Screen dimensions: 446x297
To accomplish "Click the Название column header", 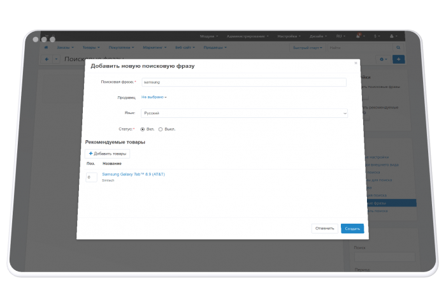I will [x=112, y=164].
